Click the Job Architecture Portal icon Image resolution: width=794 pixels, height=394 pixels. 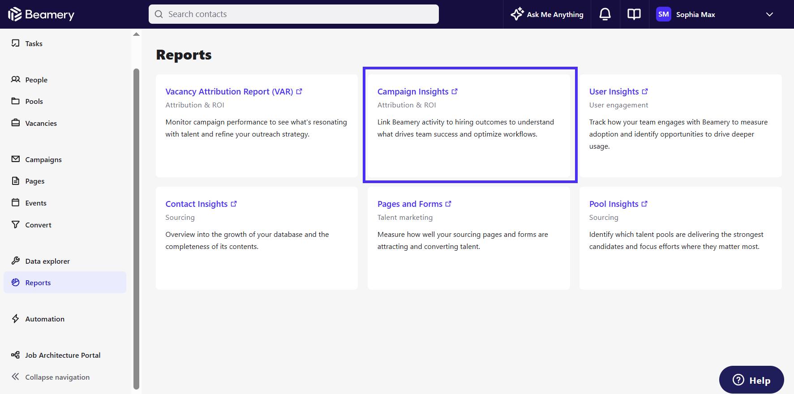[x=16, y=355]
